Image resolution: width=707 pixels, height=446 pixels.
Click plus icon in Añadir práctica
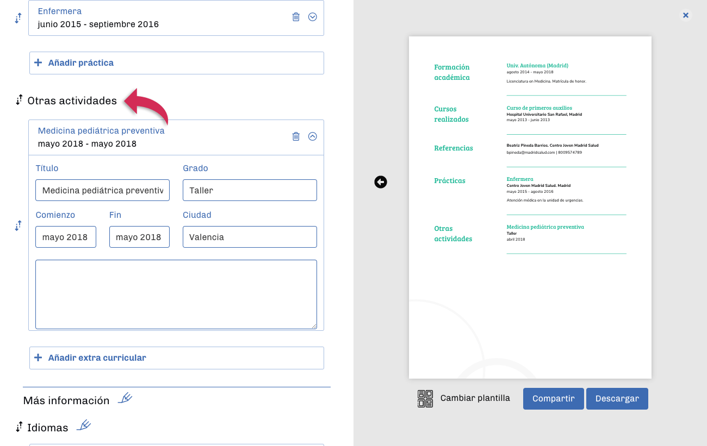coord(38,62)
